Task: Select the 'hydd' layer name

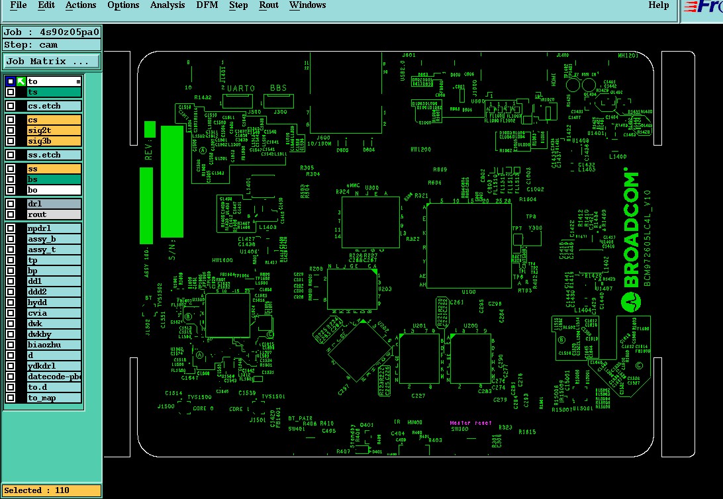Action: [x=54, y=302]
